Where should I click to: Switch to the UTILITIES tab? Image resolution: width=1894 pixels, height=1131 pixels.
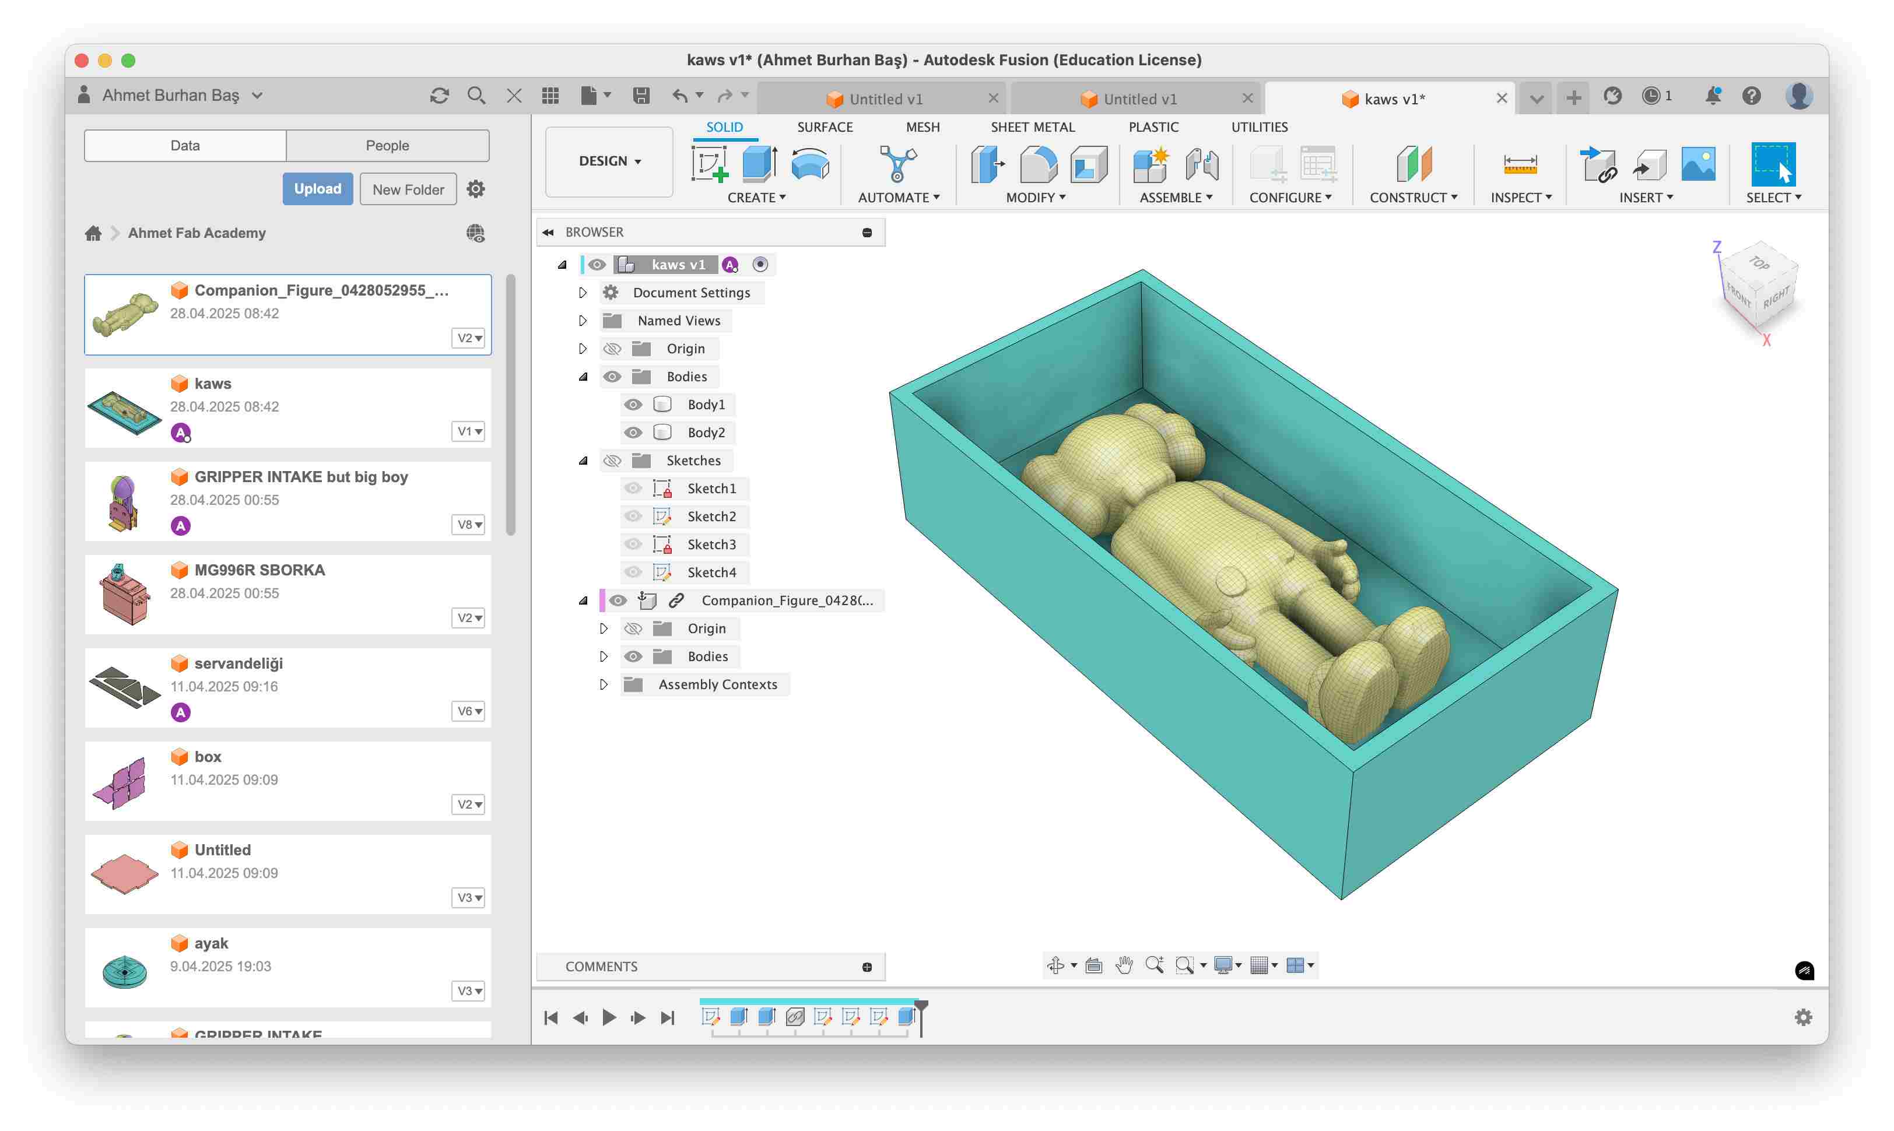(x=1259, y=127)
